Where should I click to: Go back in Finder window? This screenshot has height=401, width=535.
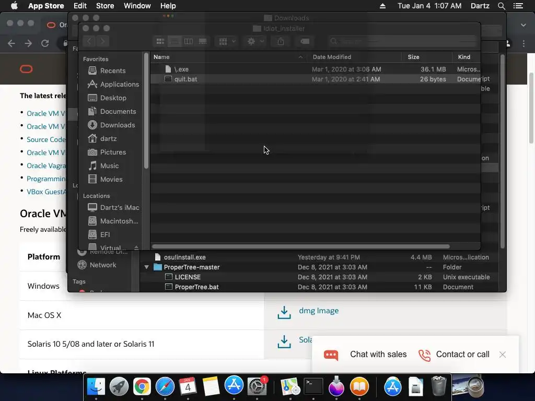(89, 41)
